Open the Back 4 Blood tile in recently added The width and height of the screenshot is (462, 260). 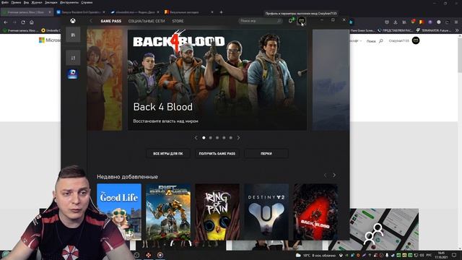pyautogui.click(x=315, y=212)
